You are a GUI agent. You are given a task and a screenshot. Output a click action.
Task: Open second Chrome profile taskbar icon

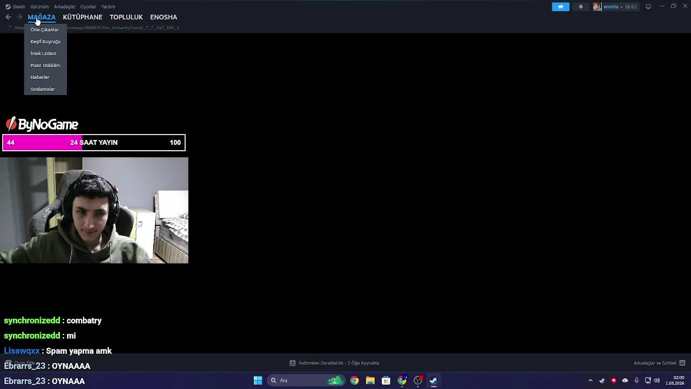(x=402, y=380)
